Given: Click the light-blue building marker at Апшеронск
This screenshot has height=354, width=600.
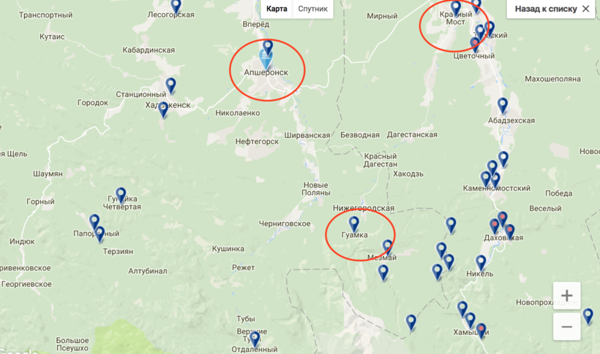Looking at the screenshot, I should click(x=266, y=60).
